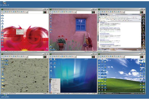The height and width of the screenshot is (100, 149).
Task: Click the red indicator light in red swirl viewer
Action: [x=46, y=12]
